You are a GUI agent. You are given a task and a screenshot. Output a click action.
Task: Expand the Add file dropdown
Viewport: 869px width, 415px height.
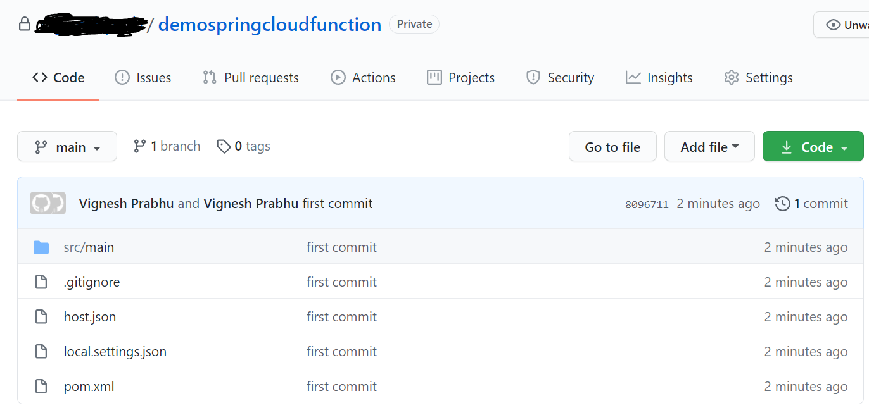(709, 147)
